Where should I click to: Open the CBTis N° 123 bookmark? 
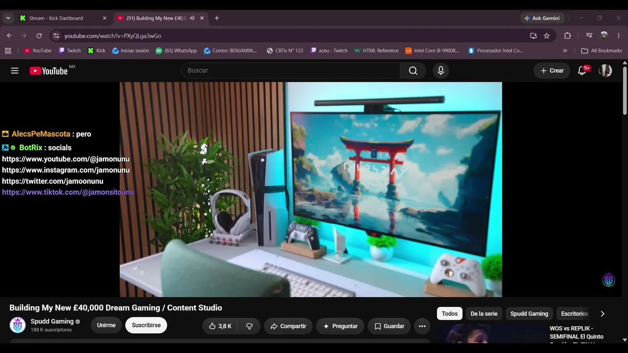[285, 50]
